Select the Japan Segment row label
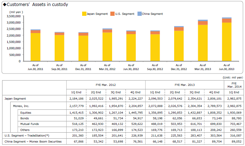The width and height of the screenshot is (245, 146). tap(16, 99)
